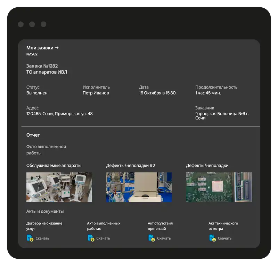Click the Скачать link for Договор на оказание услуг
Image resolution: width=278 pixels, height=266 pixels.
(x=42, y=238)
